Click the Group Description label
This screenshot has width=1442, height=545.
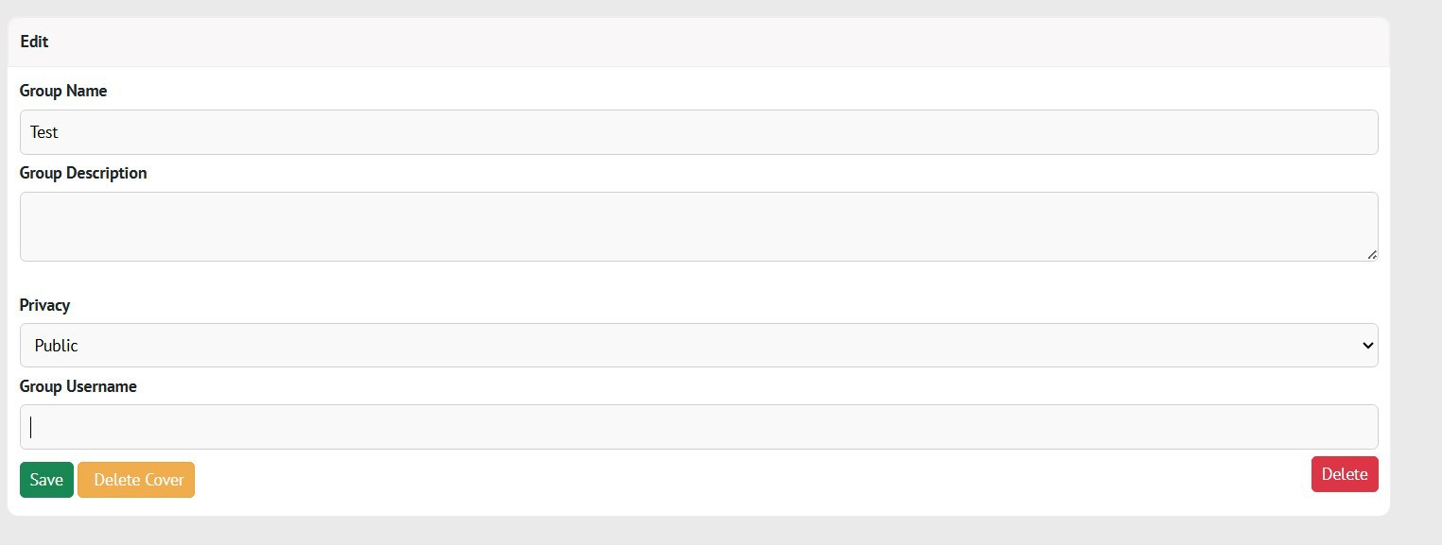pyautogui.click(x=83, y=173)
